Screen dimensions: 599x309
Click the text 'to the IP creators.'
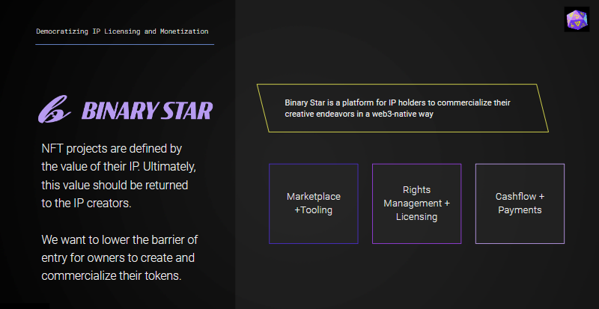[86, 204]
